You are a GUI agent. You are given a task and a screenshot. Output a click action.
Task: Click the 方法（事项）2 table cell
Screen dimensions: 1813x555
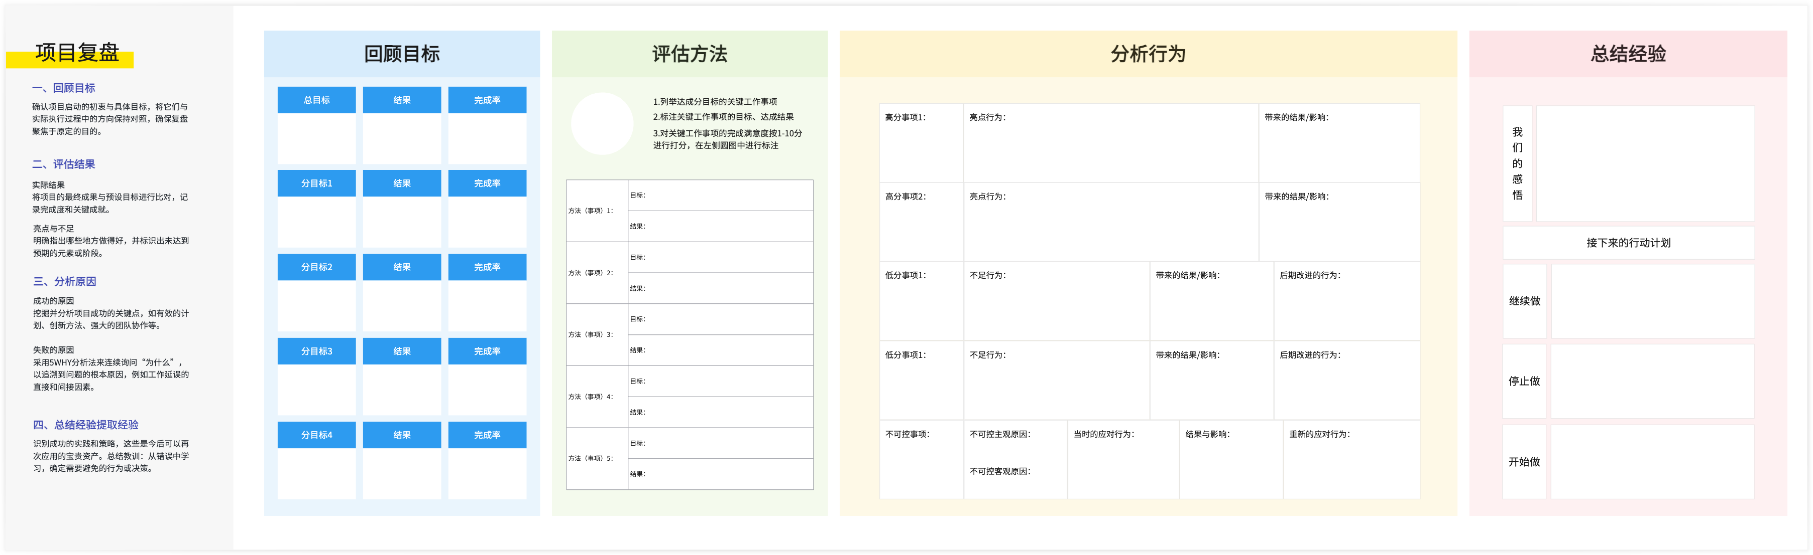(597, 273)
